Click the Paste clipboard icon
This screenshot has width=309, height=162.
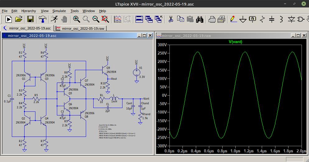pos(190,19)
